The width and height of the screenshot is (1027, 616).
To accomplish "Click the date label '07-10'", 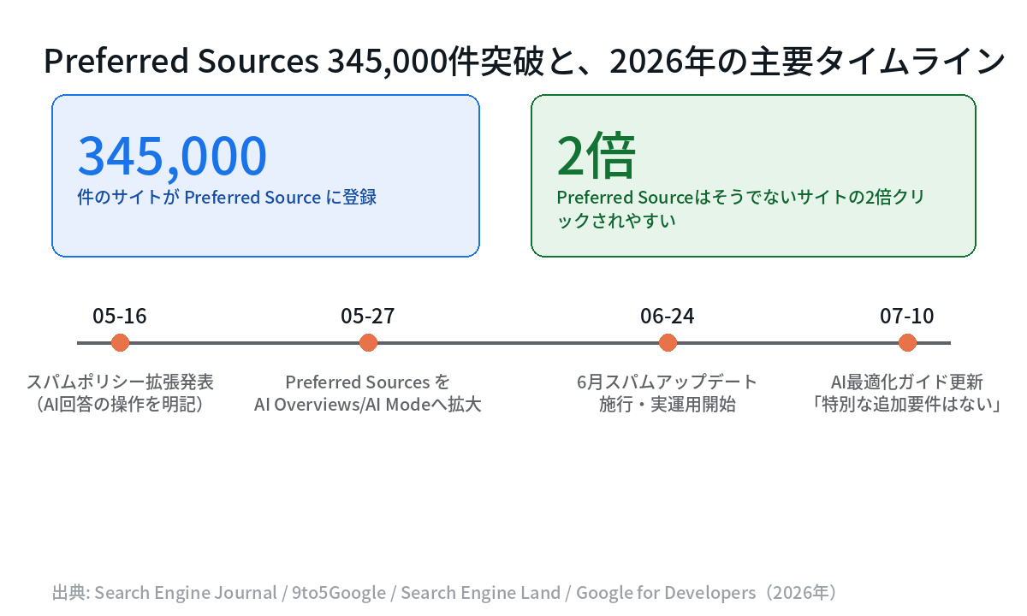I will click(x=907, y=317).
